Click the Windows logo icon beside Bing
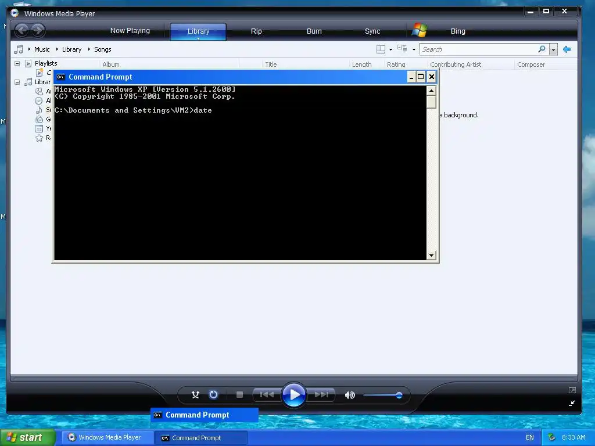 click(420, 30)
